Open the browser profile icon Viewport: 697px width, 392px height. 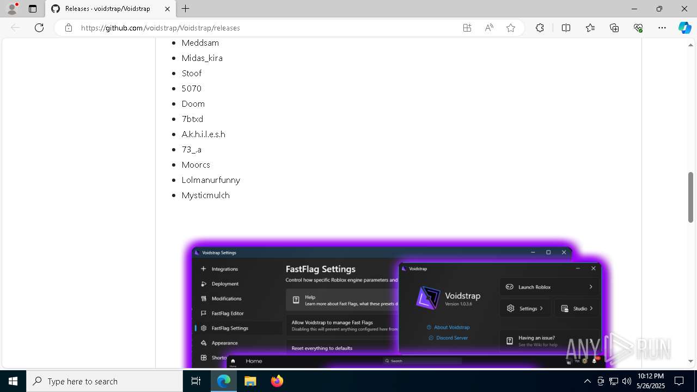(12, 9)
